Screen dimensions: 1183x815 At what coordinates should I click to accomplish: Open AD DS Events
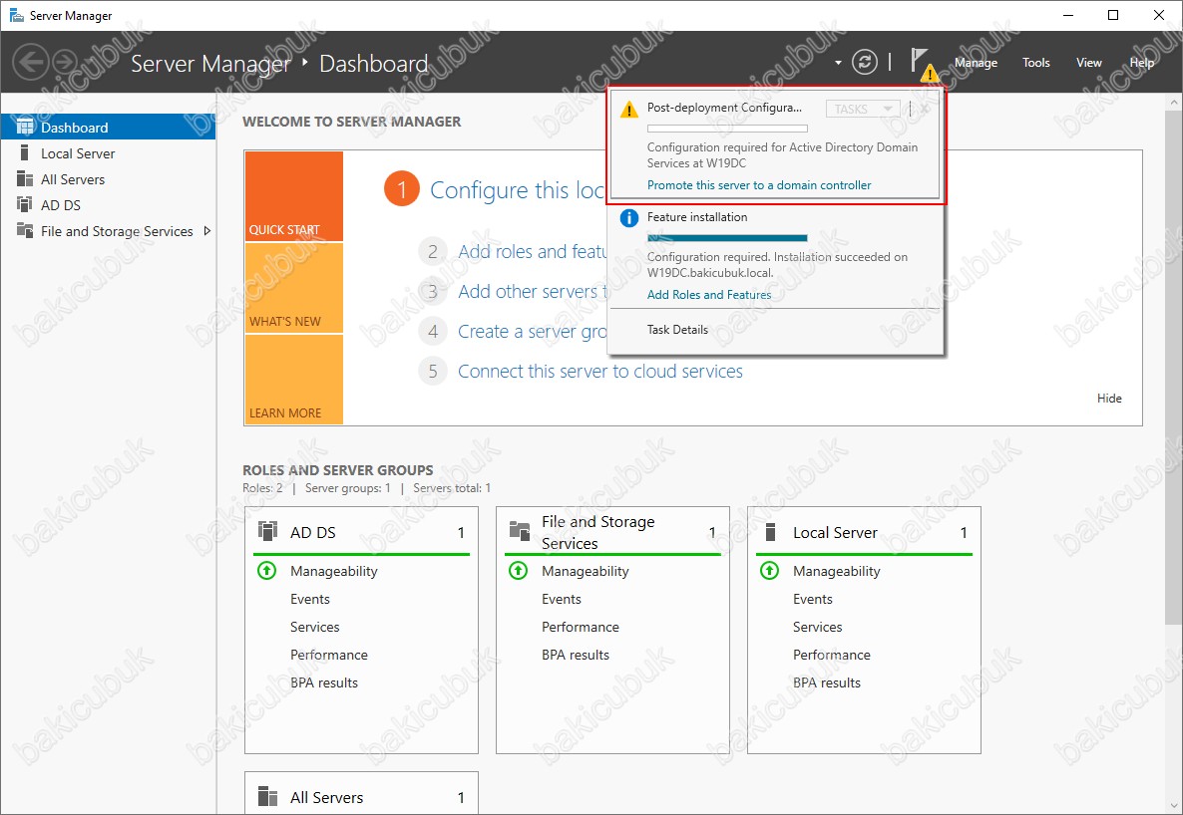coord(310,599)
